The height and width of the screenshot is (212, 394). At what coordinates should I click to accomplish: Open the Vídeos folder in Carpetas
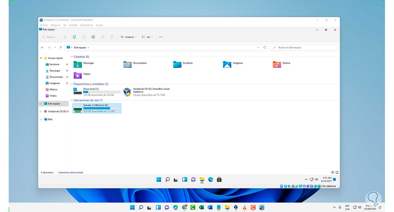(x=82, y=75)
